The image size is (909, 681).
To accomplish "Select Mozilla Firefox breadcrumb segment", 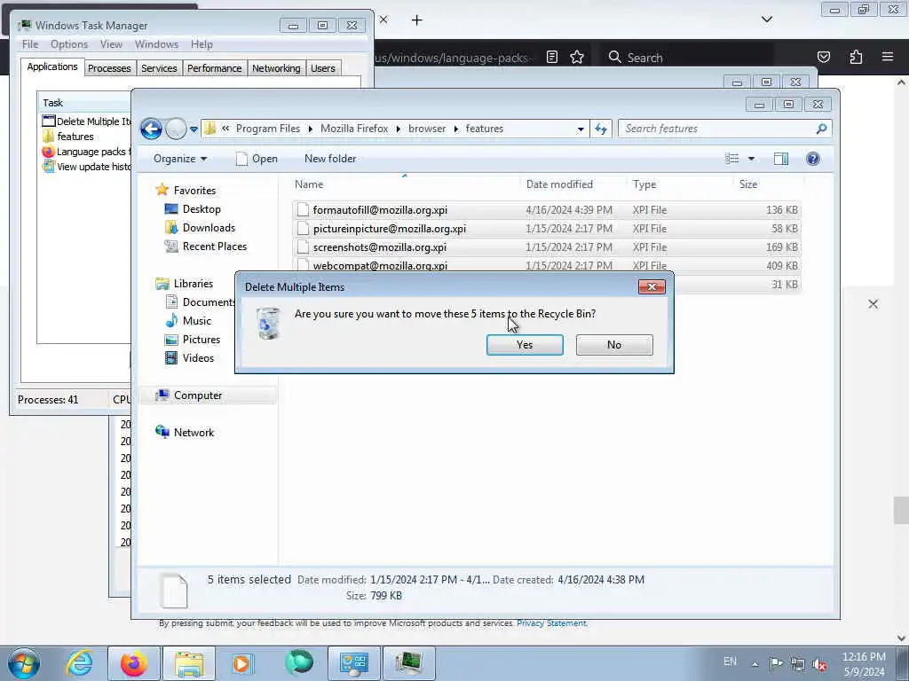I will [354, 129].
